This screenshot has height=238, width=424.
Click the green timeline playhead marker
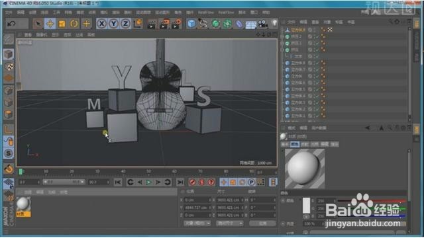(x=21, y=172)
